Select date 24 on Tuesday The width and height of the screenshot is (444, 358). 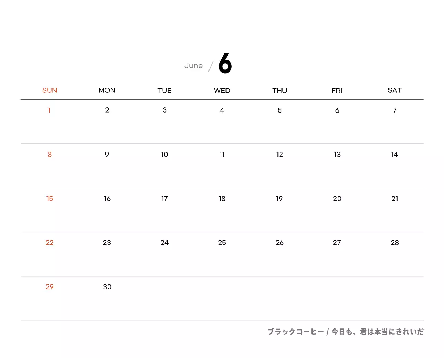[x=164, y=243]
